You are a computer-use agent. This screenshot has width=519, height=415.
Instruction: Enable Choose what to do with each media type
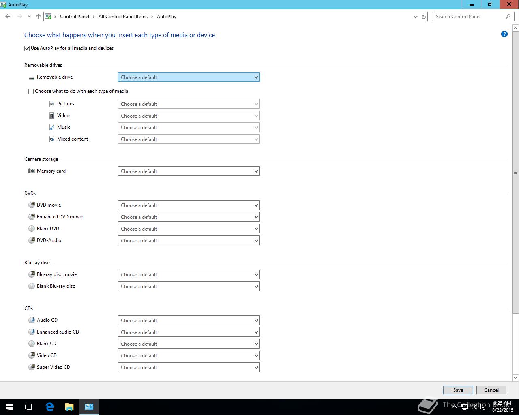tap(31, 91)
